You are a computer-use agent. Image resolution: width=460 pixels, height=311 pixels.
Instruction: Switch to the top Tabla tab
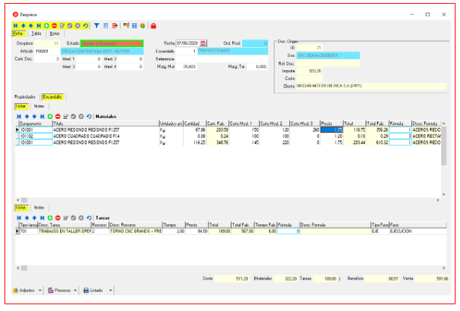coord(37,34)
